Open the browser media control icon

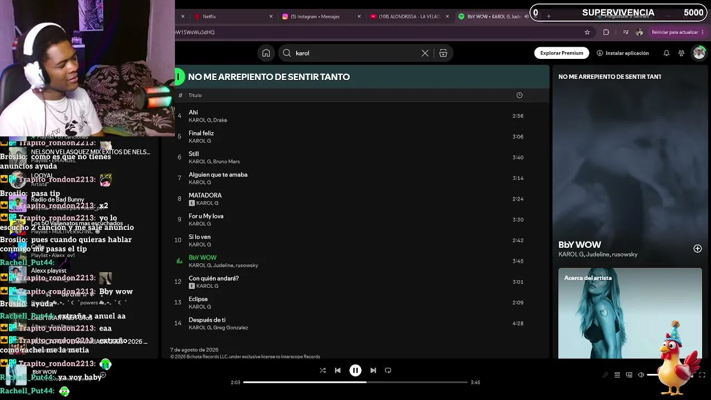[x=626, y=32]
